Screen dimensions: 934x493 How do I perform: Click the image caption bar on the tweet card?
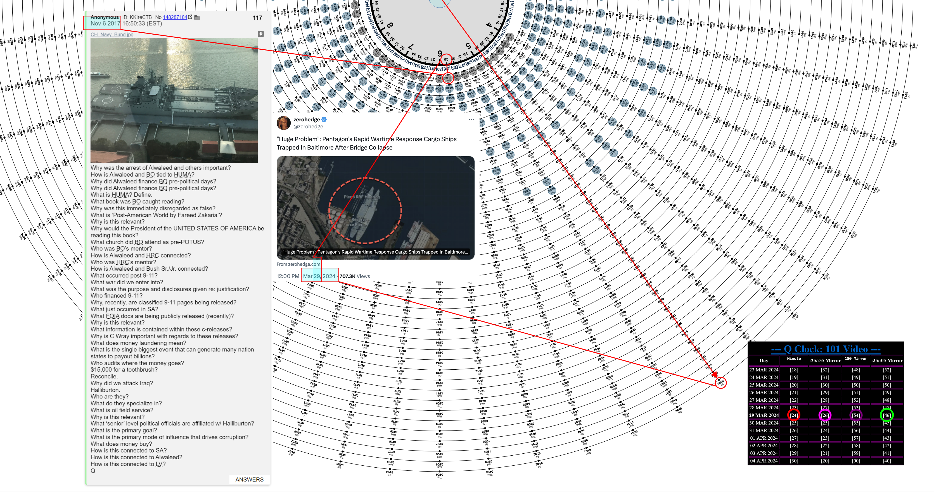[x=376, y=252]
